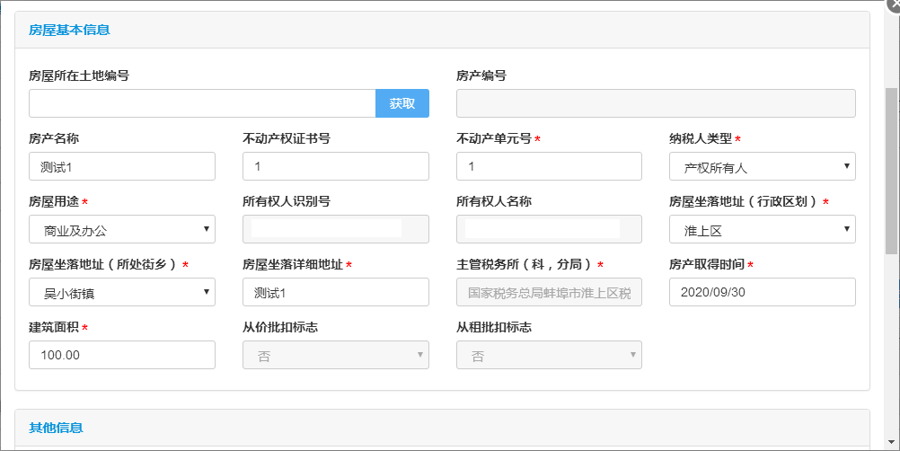Click the 主管税务所 field

pyautogui.click(x=550, y=292)
